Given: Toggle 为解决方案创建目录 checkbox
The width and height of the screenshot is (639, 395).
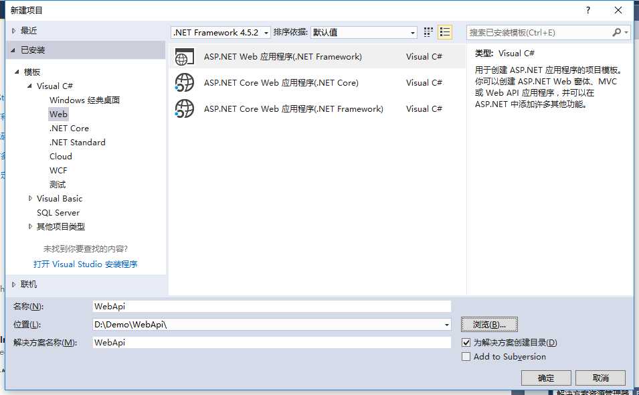Looking at the screenshot, I should [x=466, y=342].
